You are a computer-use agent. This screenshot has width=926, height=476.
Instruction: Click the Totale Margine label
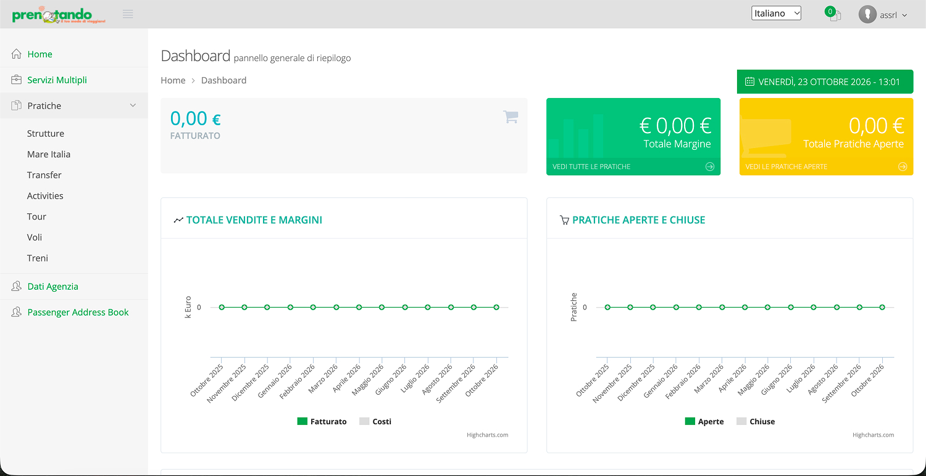point(677,144)
